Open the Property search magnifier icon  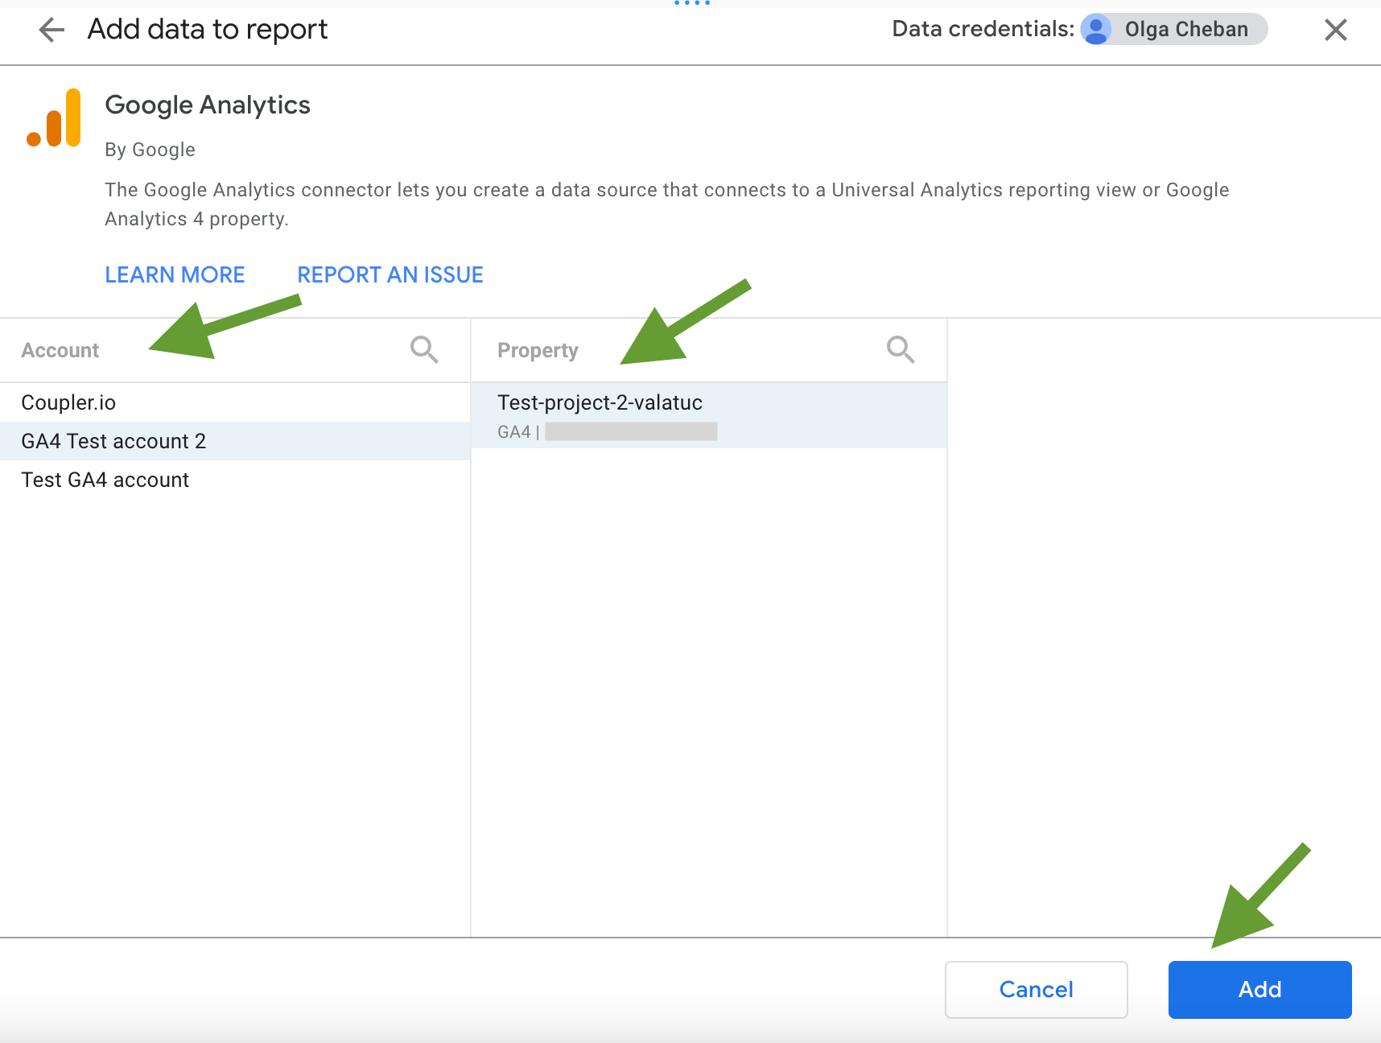(x=901, y=350)
